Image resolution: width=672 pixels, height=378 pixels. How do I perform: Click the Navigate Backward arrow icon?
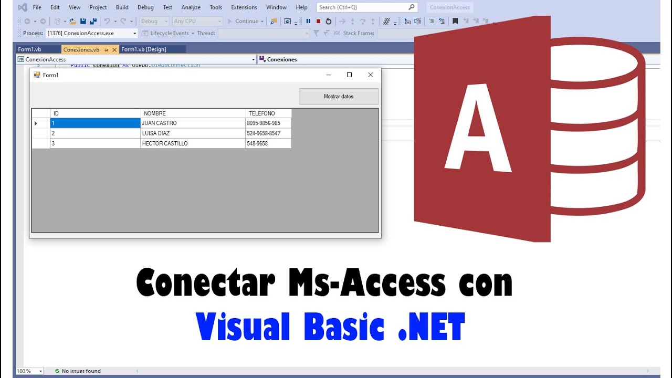click(x=27, y=21)
